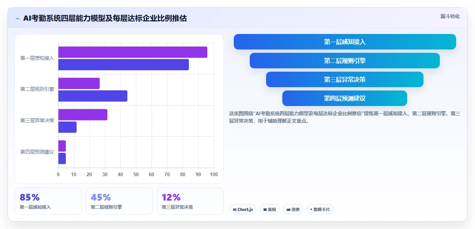Open the 85% 第一层感知接入 stat card
The width and height of the screenshot is (475, 229).
(x=48, y=201)
